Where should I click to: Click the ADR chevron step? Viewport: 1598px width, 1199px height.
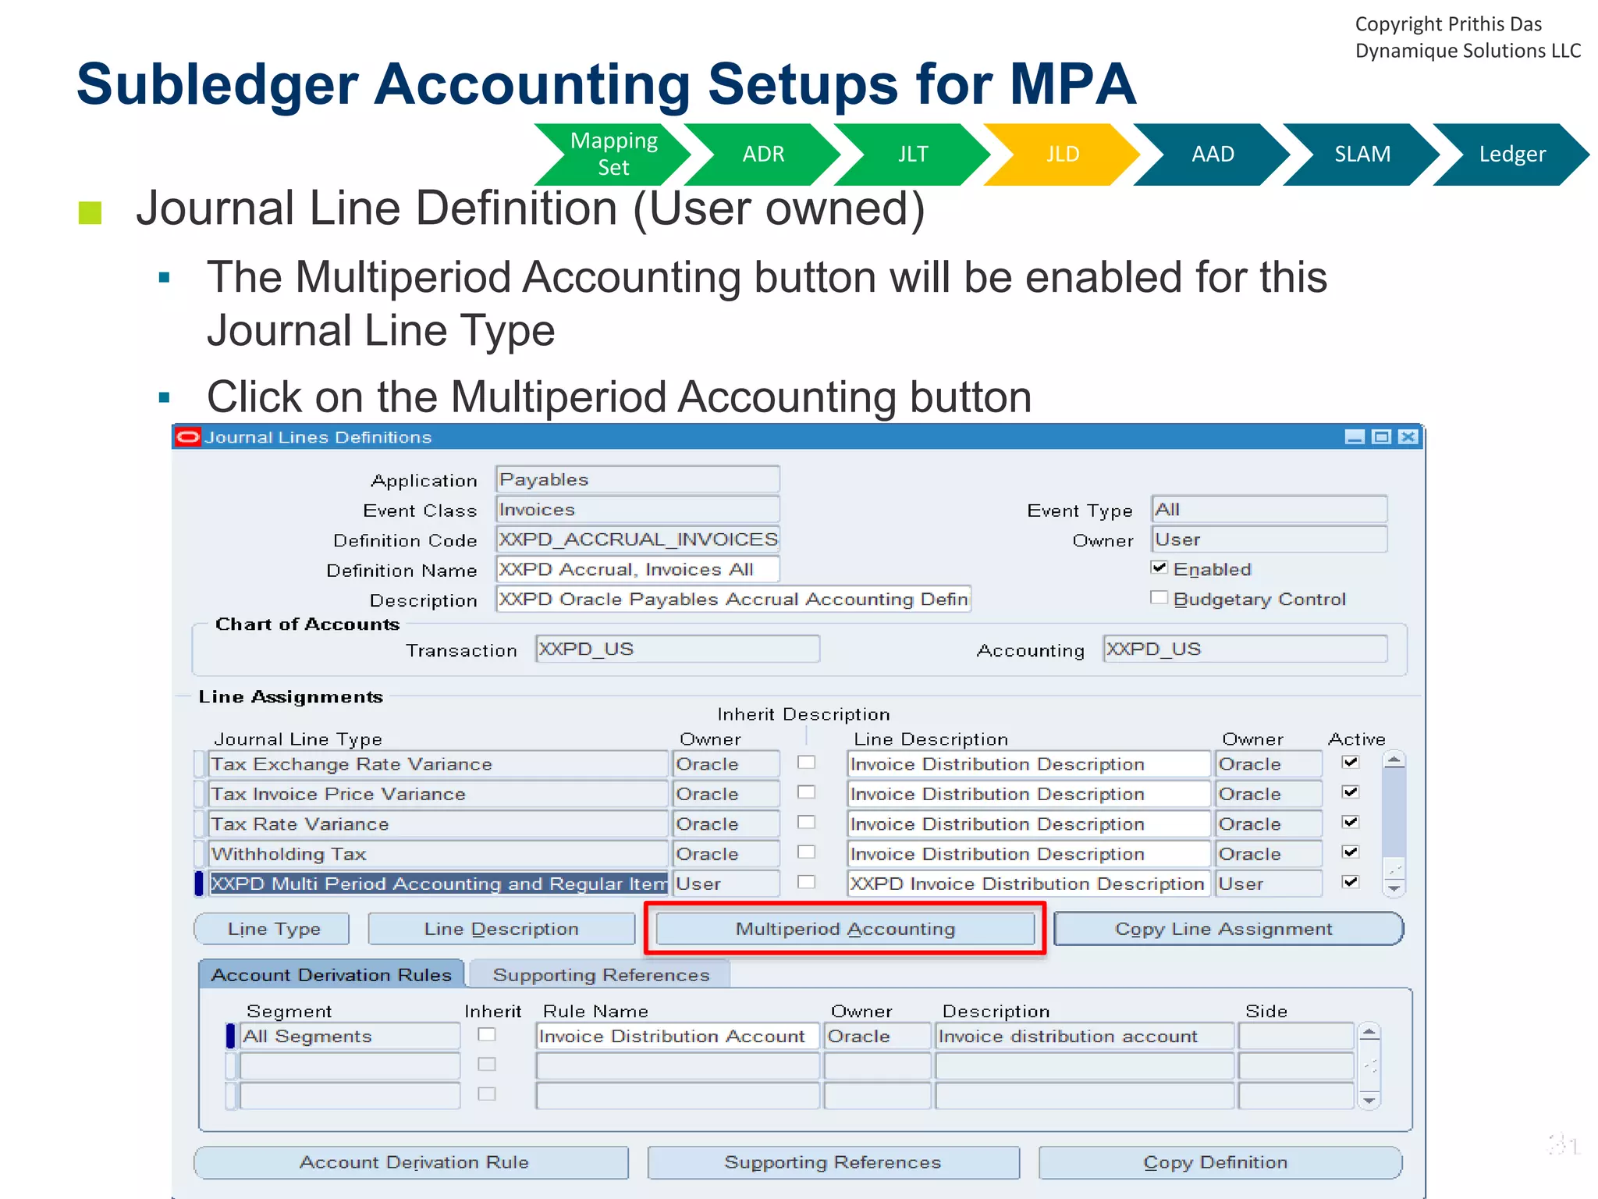tap(763, 154)
